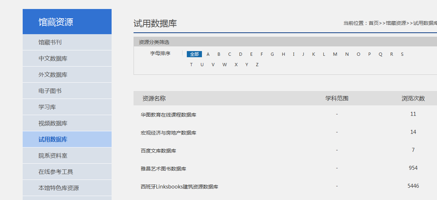Open 宏观经济与房地产数据库 resource
This screenshot has height=200, width=437.
168,133
